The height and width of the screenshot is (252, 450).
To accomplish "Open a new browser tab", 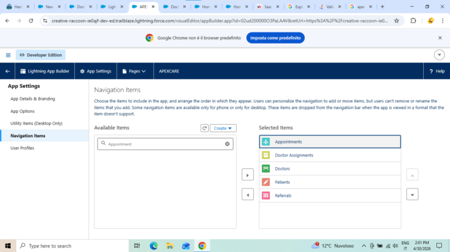I will point(382,7).
